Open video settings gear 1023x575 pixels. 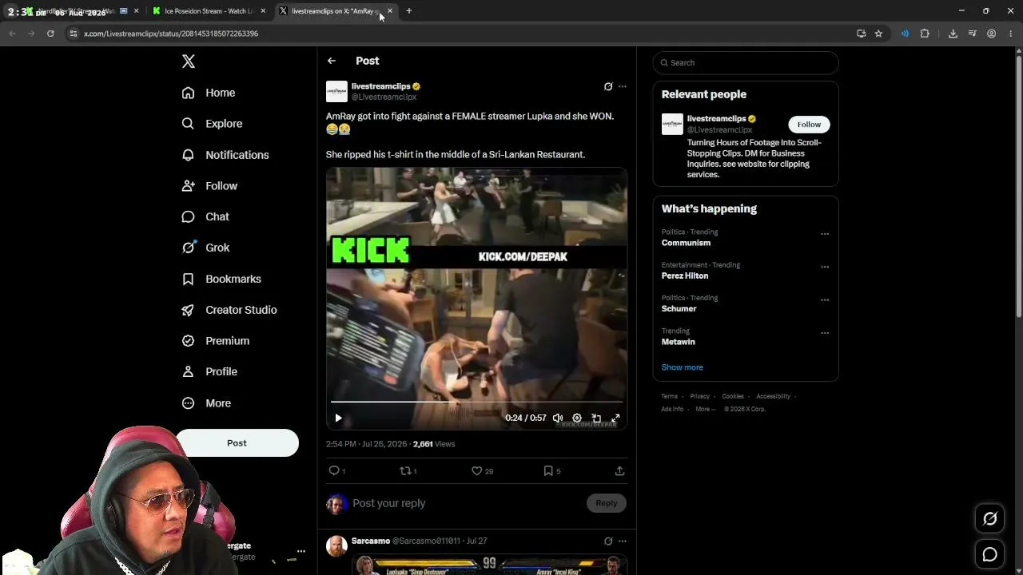click(577, 418)
